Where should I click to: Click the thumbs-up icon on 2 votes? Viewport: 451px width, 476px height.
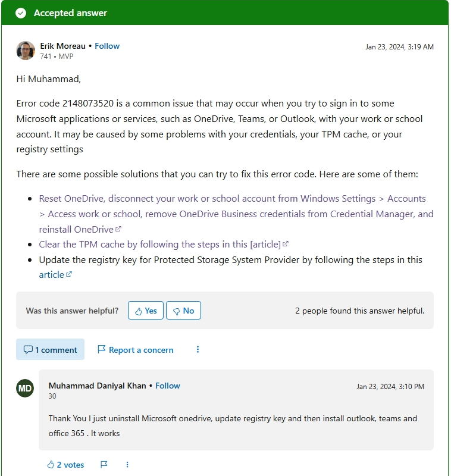(x=51, y=465)
